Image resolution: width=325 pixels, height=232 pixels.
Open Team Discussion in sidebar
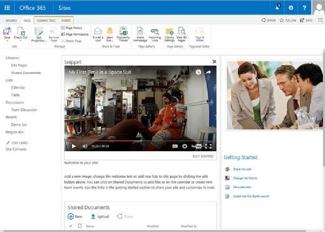[24, 110]
